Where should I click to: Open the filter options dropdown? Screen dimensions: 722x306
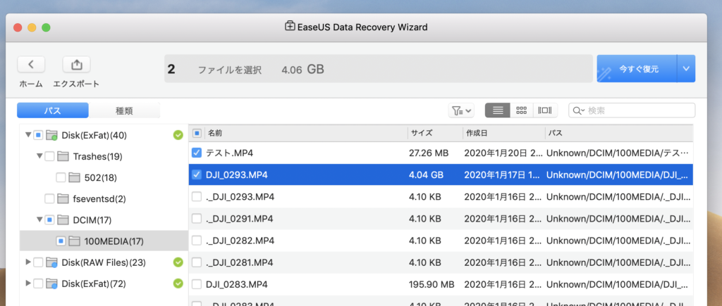click(x=461, y=110)
